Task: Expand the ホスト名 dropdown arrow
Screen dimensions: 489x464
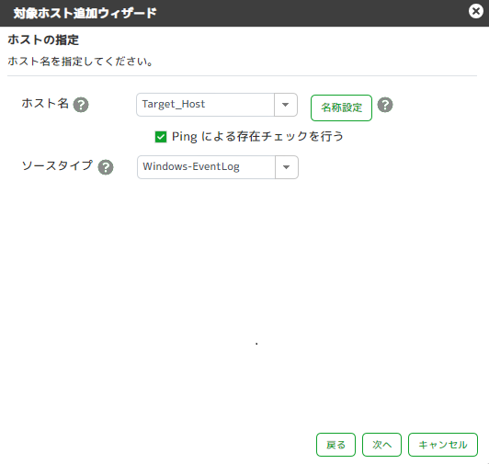Action: (286, 105)
